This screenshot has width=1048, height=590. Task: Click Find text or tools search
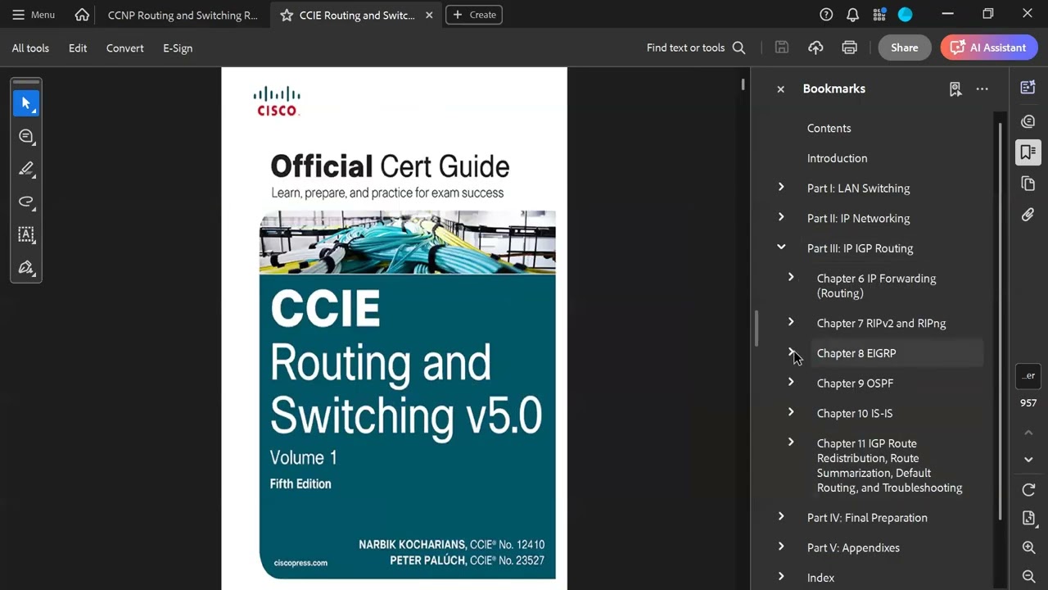pyautogui.click(x=695, y=48)
